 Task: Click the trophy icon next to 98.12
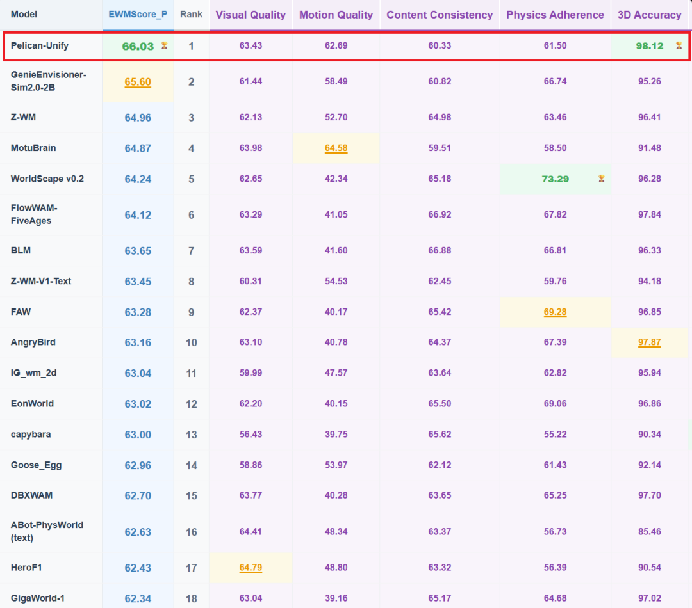(x=679, y=45)
